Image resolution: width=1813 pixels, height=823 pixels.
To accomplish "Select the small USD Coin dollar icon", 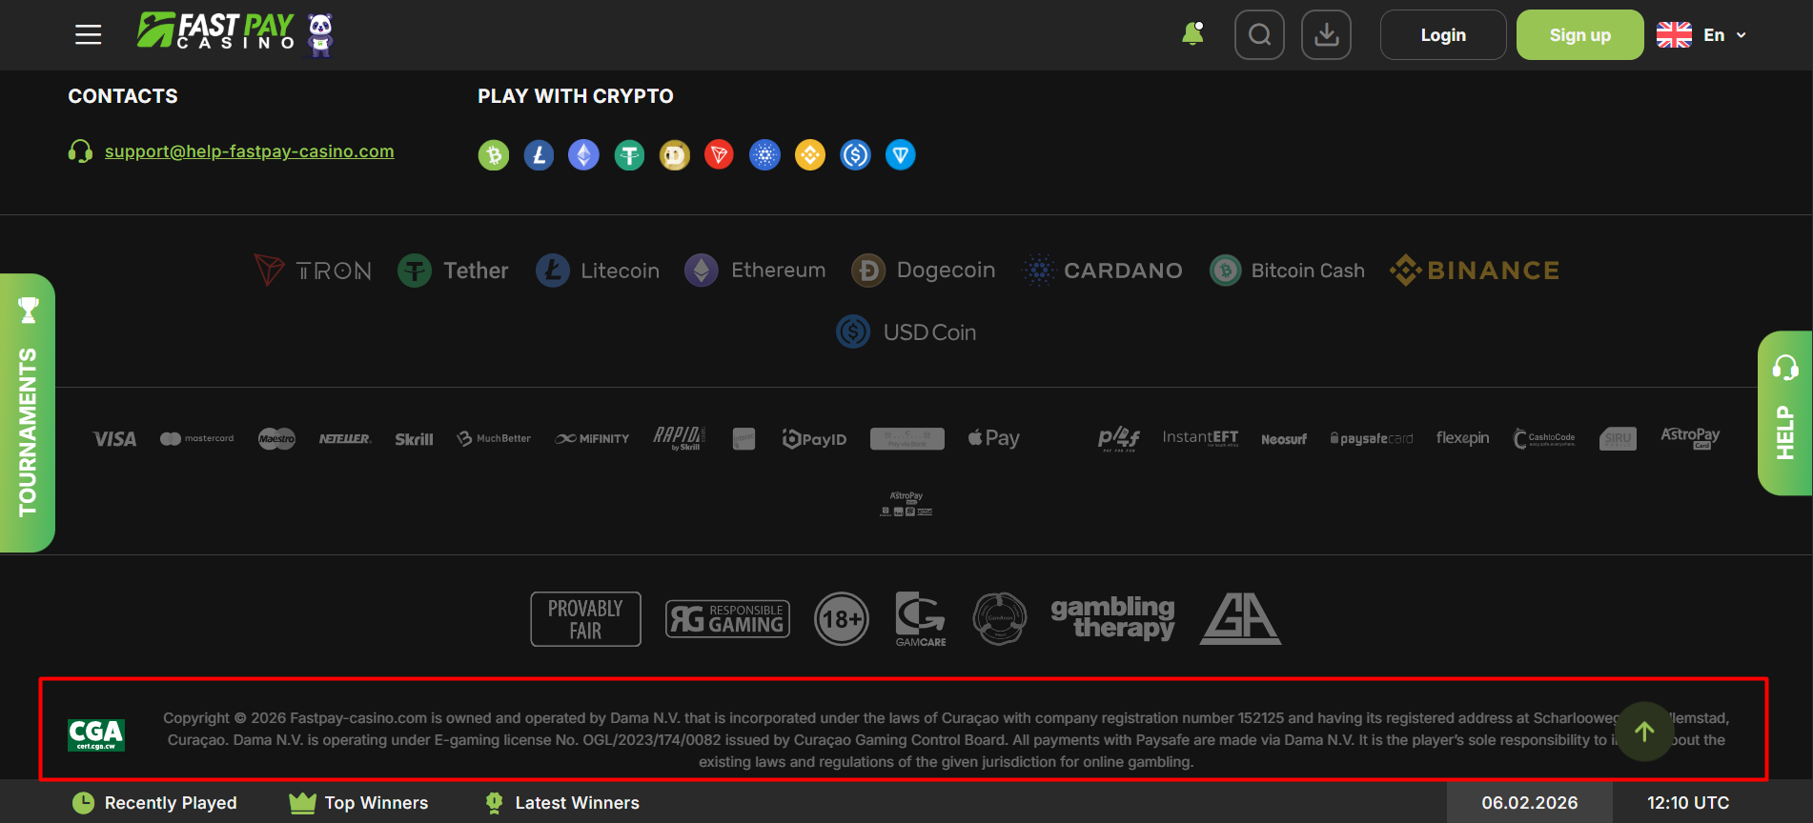I will pos(855,155).
